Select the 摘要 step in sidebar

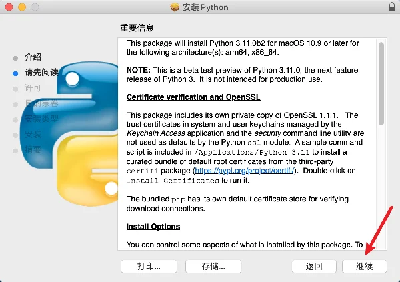coord(33,149)
